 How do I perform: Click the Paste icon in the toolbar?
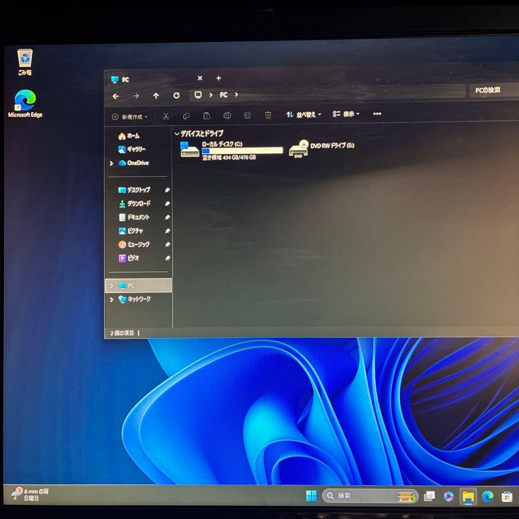[x=207, y=115]
